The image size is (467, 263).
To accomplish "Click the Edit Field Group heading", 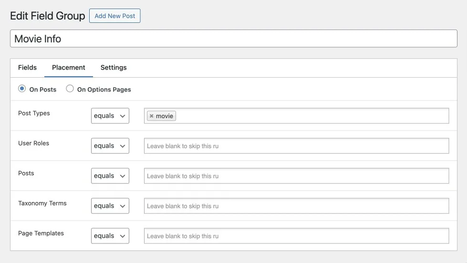I will pos(48,16).
